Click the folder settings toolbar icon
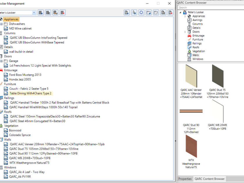244x183 pixels. point(156,12)
